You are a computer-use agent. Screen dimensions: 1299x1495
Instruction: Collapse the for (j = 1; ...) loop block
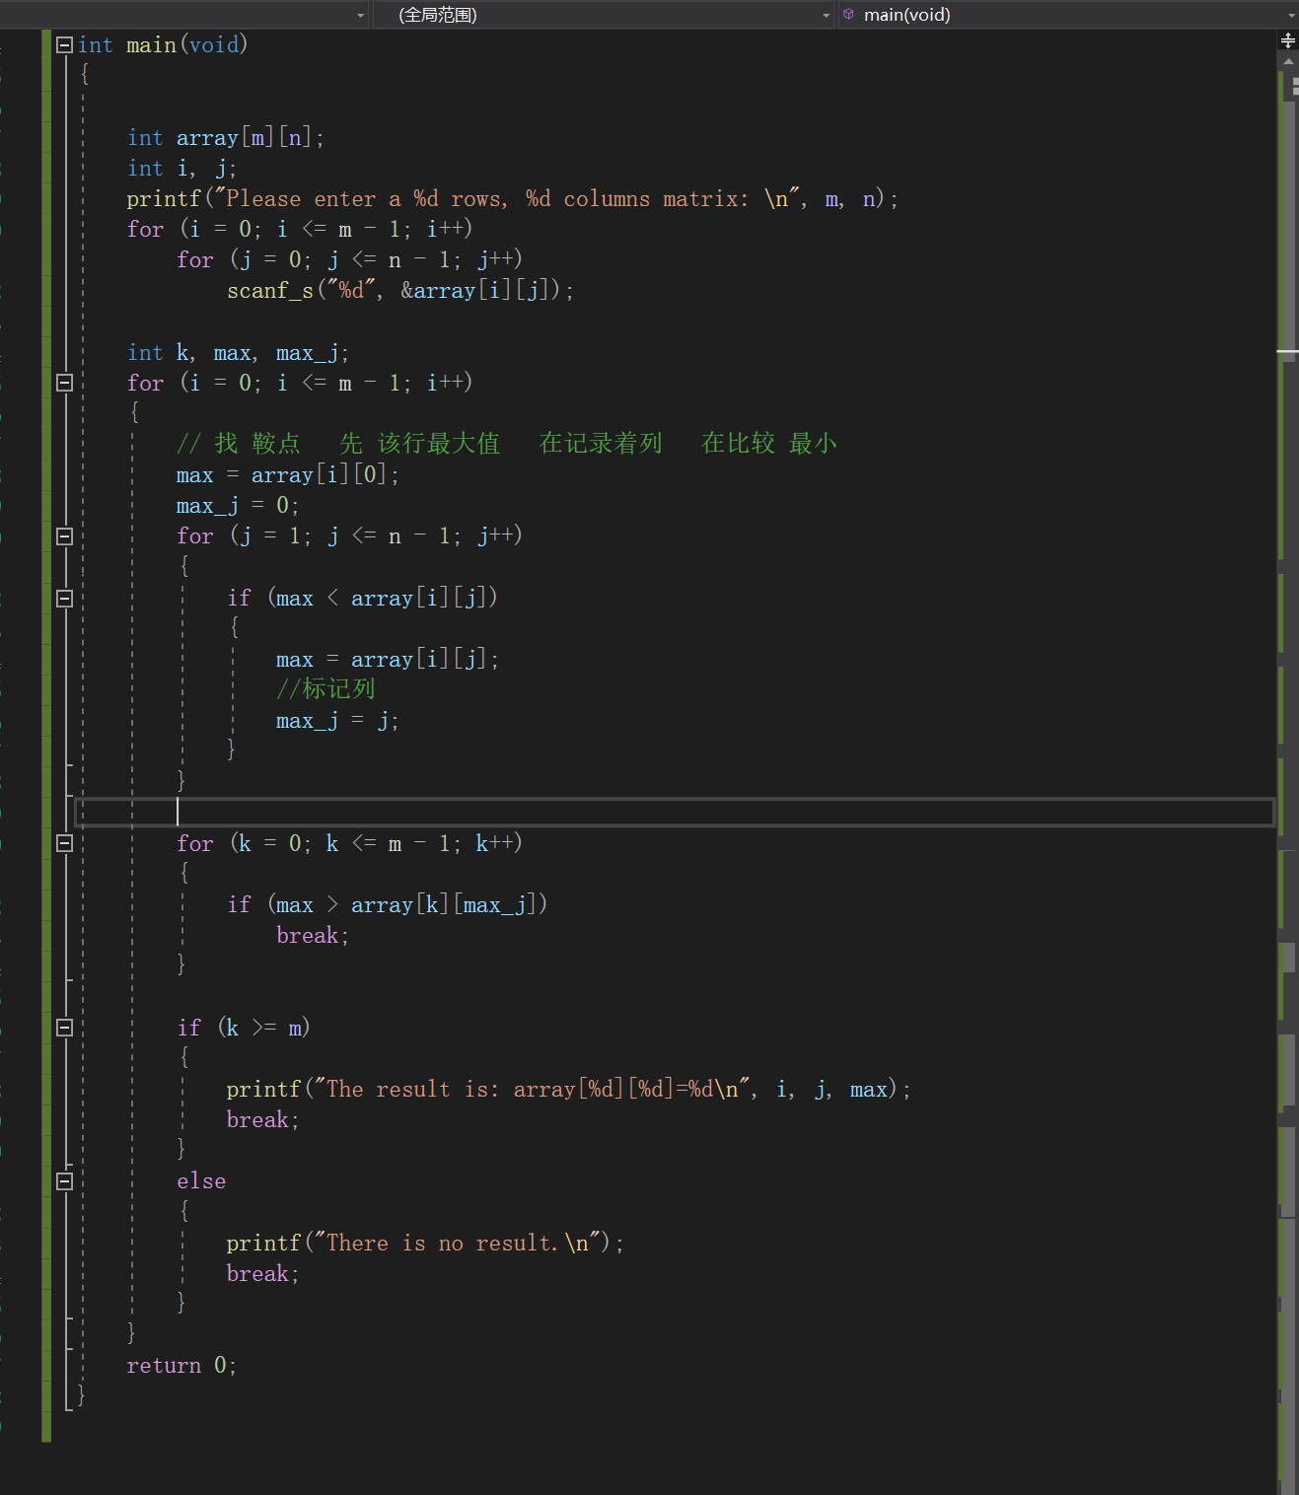coord(65,536)
